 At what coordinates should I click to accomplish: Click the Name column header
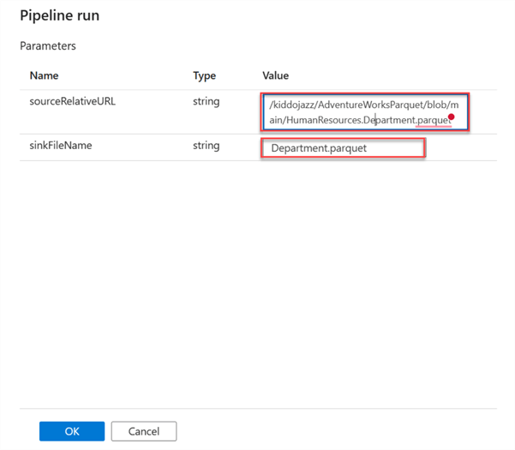click(x=44, y=75)
